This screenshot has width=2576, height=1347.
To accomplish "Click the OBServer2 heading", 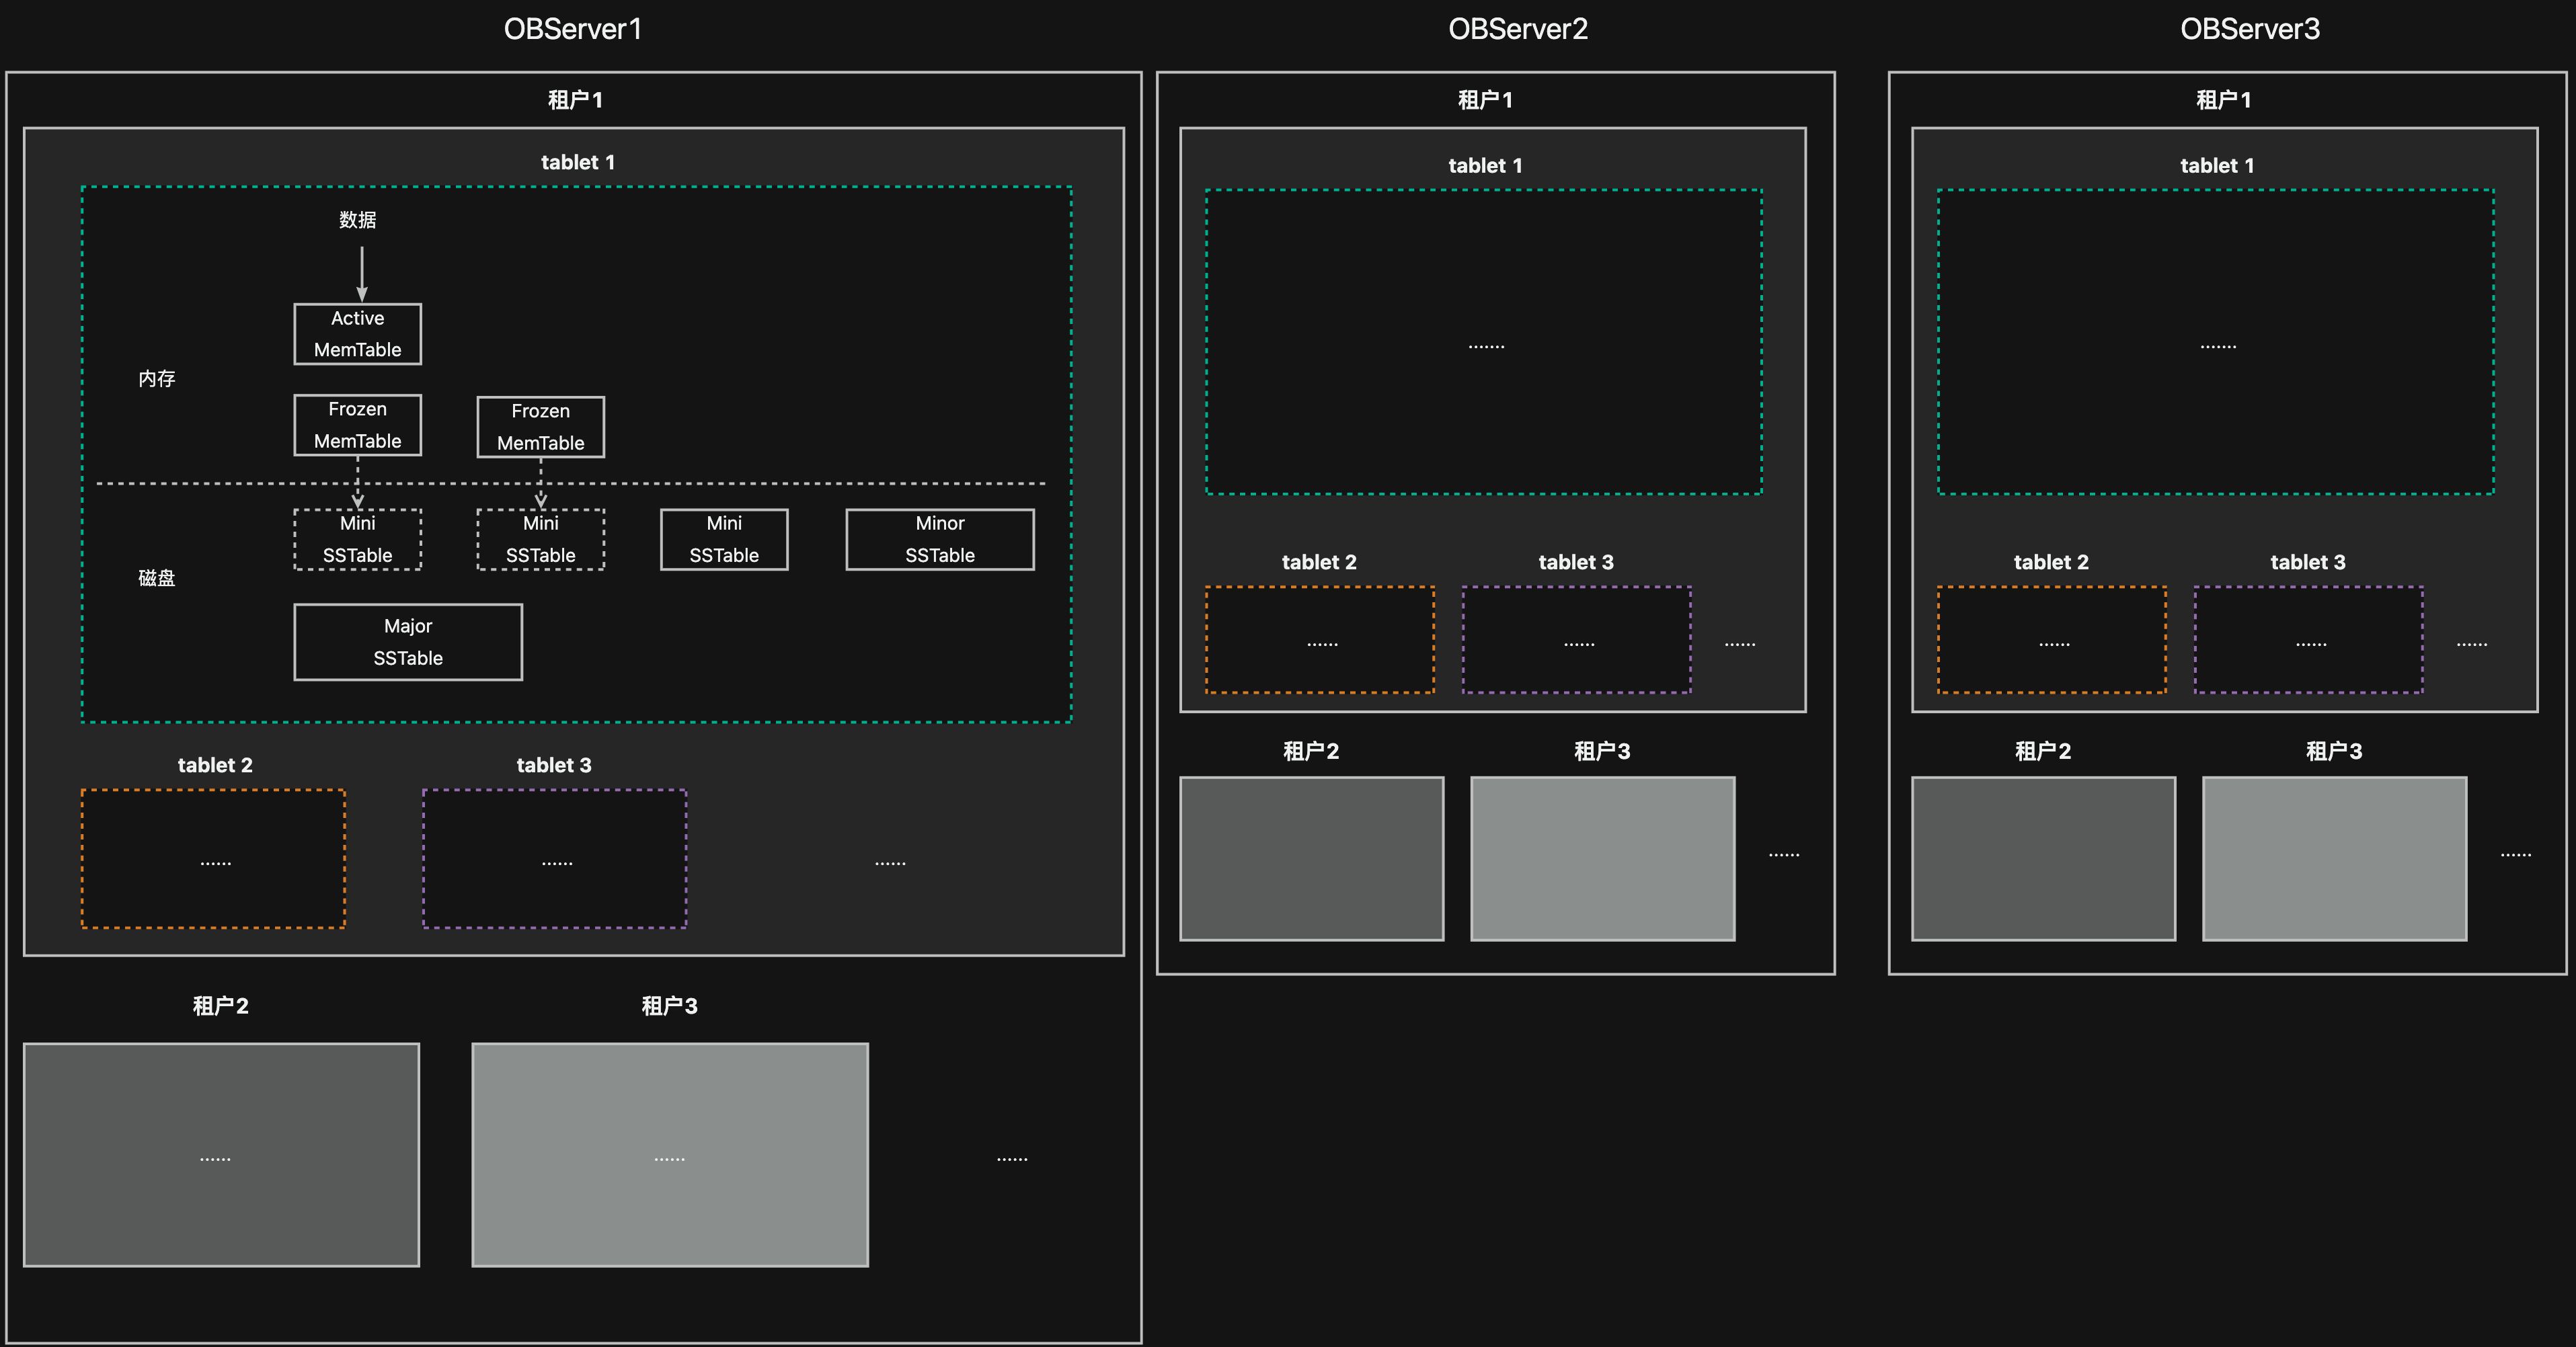I will point(1517,29).
